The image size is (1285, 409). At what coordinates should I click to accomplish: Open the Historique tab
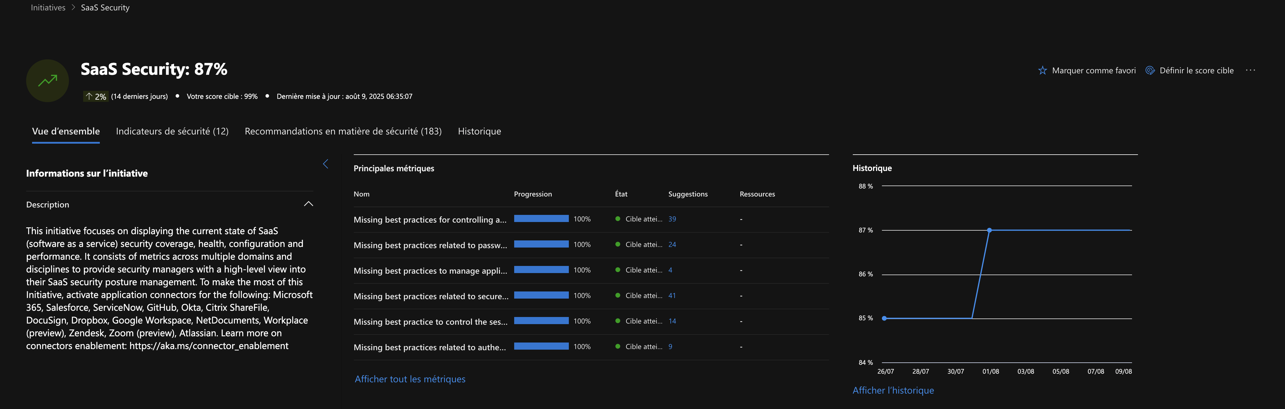pos(479,131)
